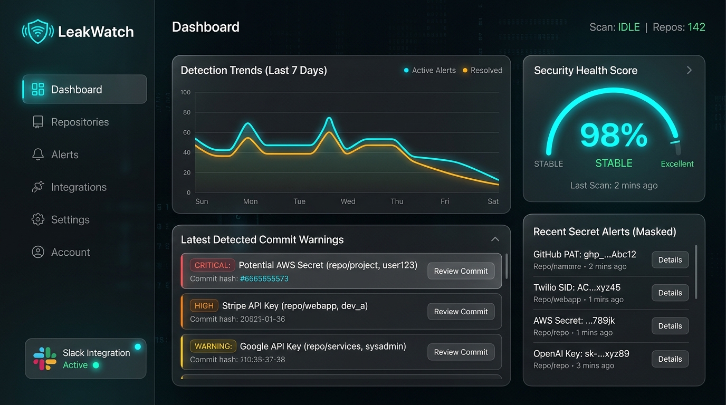
Task: Click the Recent Secret Alerts scrollbar
Action: 696,272
